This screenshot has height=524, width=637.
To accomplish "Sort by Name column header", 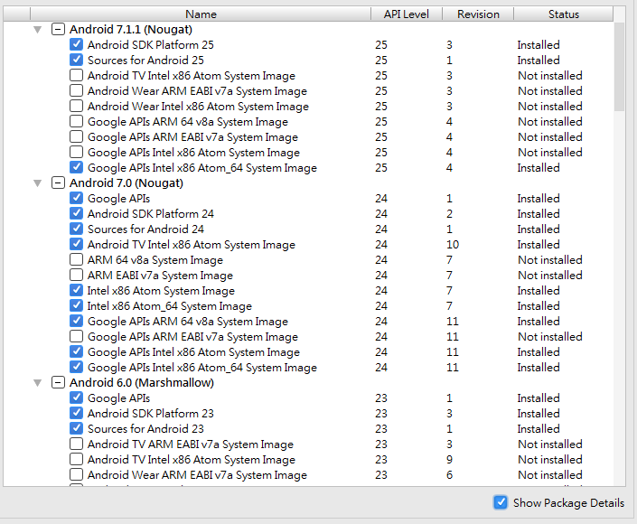I will tap(201, 14).
